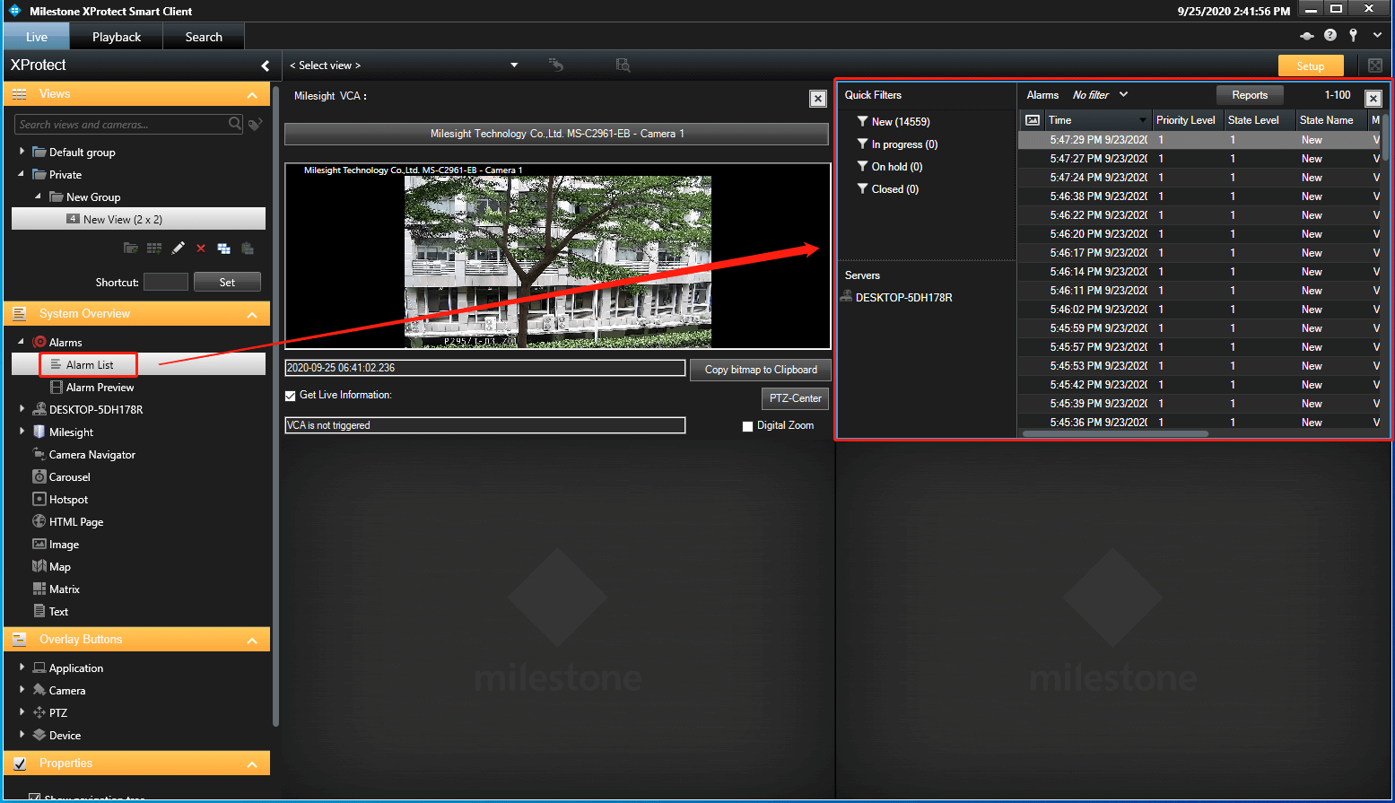Click the alarm list image column icon

pyautogui.click(x=1033, y=120)
